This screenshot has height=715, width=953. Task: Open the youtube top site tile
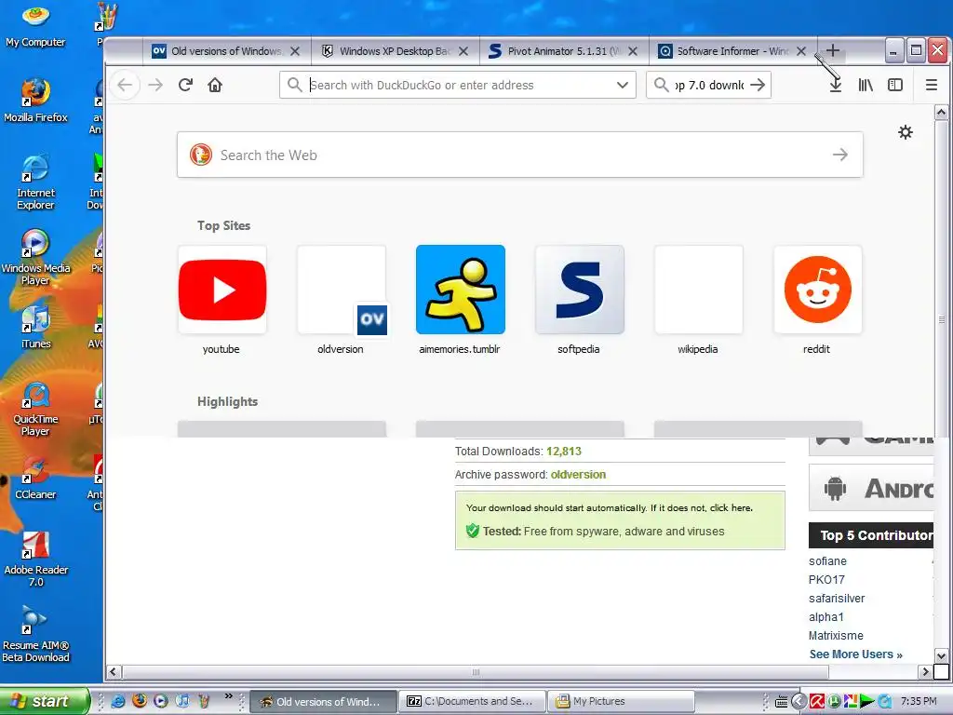(221, 290)
